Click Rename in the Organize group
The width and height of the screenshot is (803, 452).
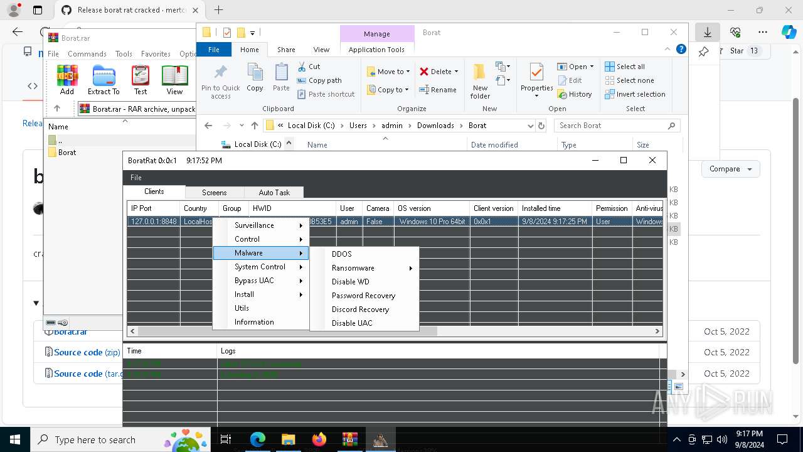pyautogui.click(x=438, y=90)
